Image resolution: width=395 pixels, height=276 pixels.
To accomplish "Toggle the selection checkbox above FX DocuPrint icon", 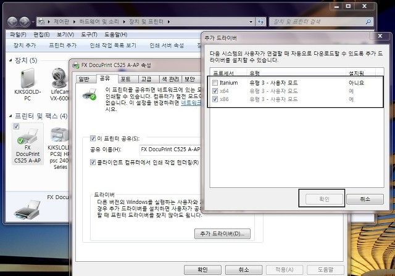I will [17, 126].
